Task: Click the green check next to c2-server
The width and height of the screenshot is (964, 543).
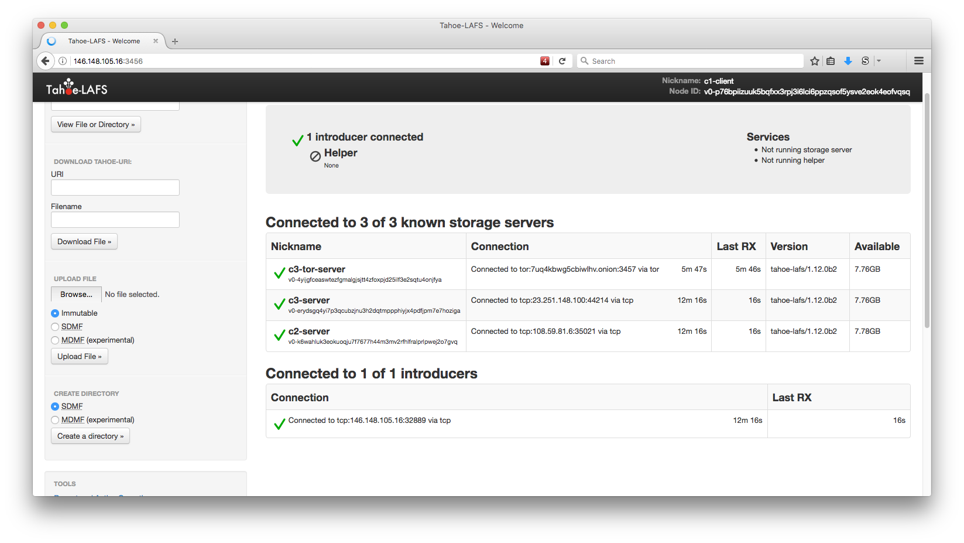Action: 280,336
